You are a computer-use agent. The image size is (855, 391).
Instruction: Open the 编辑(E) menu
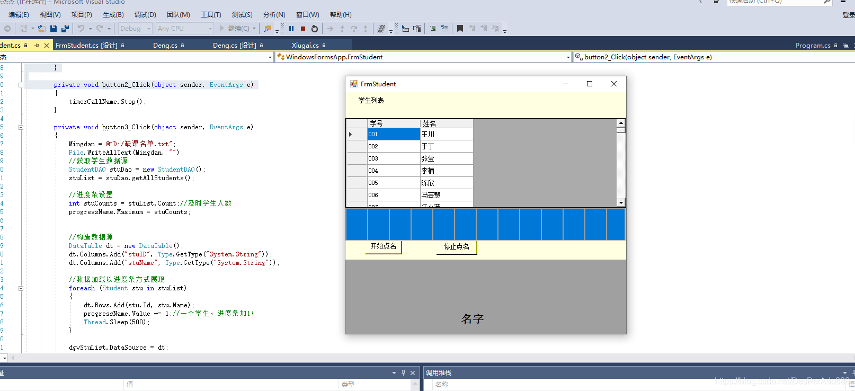pos(19,15)
